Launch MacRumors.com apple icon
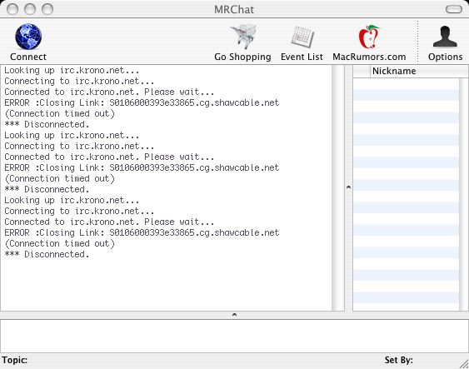 (369, 37)
